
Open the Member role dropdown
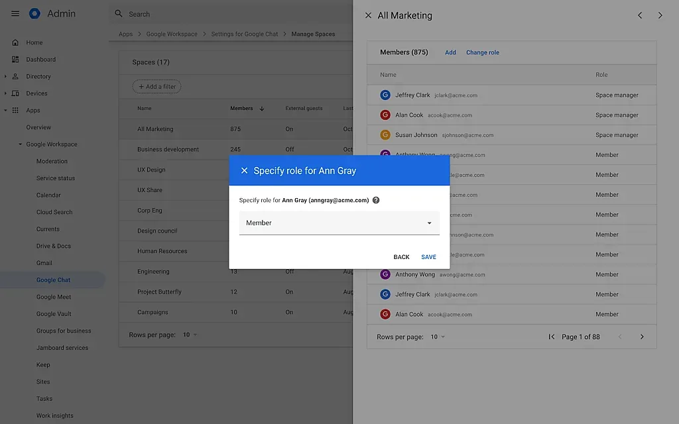(430, 223)
